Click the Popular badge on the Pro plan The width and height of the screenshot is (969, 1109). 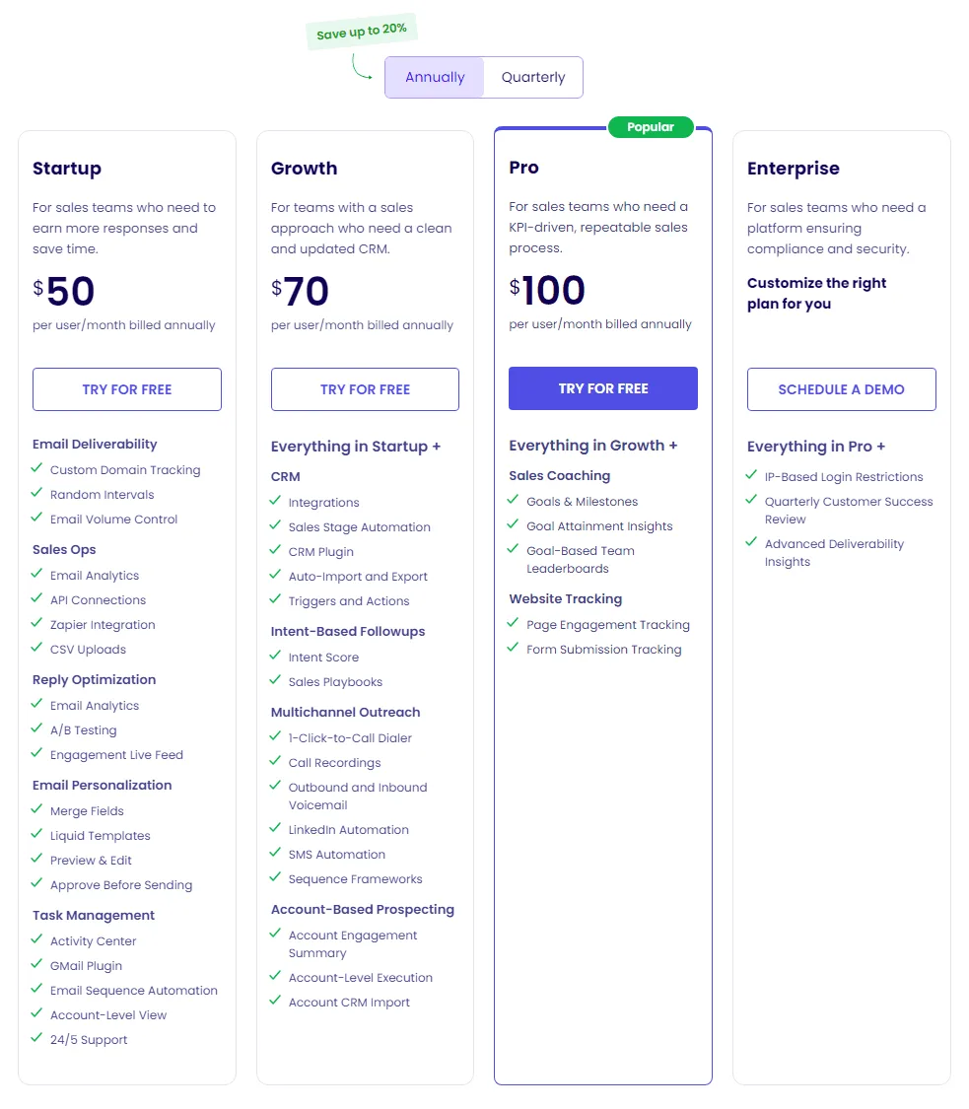(x=650, y=126)
